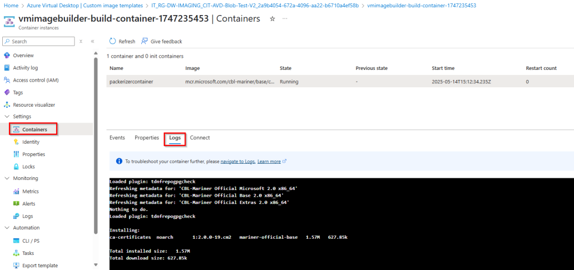The width and height of the screenshot is (574, 270).
Task: Click Access control (IAM) icon
Action: pyautogui.click(x=7, y=80)
